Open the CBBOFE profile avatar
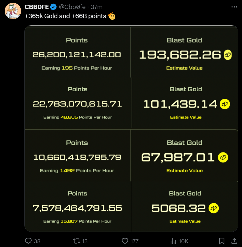Screen dimensions: 242x247 [x=13, y=11]
